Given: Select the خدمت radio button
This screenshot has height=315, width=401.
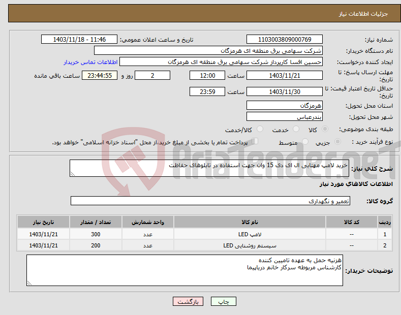Looking at the screenshot, I should (x=296, y=129).
